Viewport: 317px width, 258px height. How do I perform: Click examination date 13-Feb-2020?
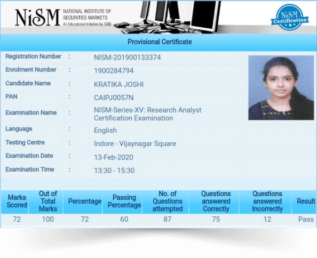[114, 157]
